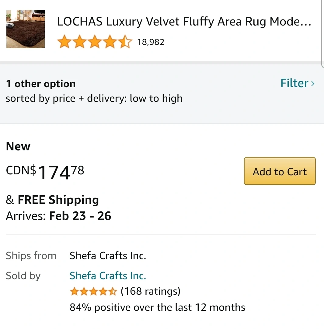The width and height of the screenshot is (324, 329).
Task: Select the New condition heading
Action: click(x=18, y=146)
